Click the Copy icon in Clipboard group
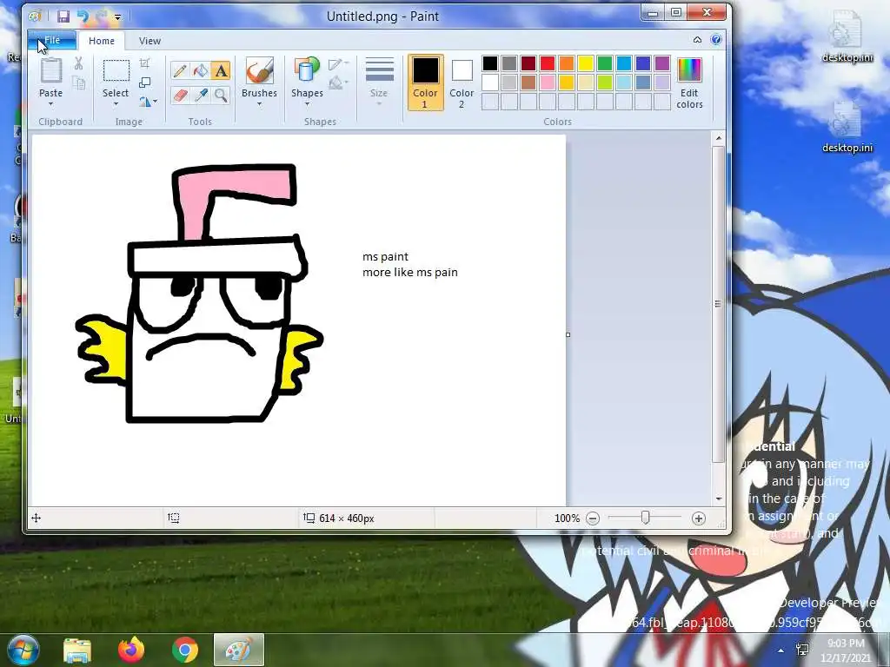Viewport: 890px width, 667px height. click(x=78, y=83)
